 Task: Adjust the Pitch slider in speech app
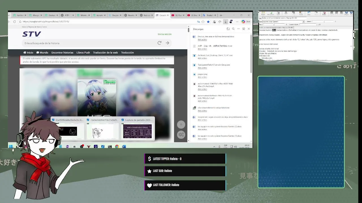point(274,25)
